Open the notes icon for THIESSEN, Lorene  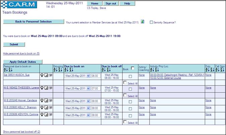click(x=46, y=88)
